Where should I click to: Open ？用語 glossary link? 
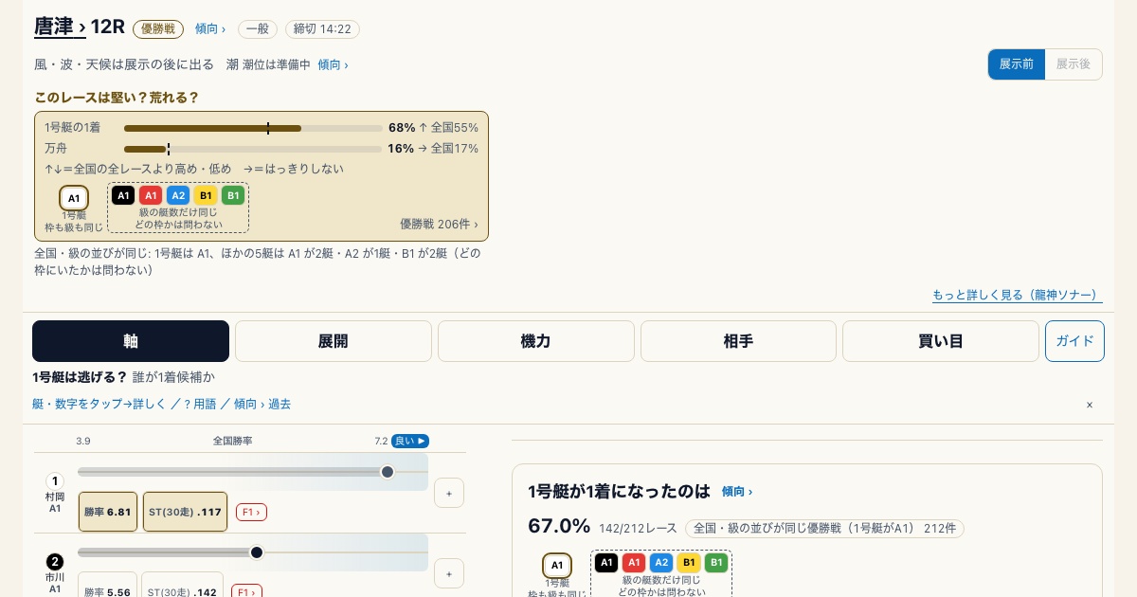(199, 404)
